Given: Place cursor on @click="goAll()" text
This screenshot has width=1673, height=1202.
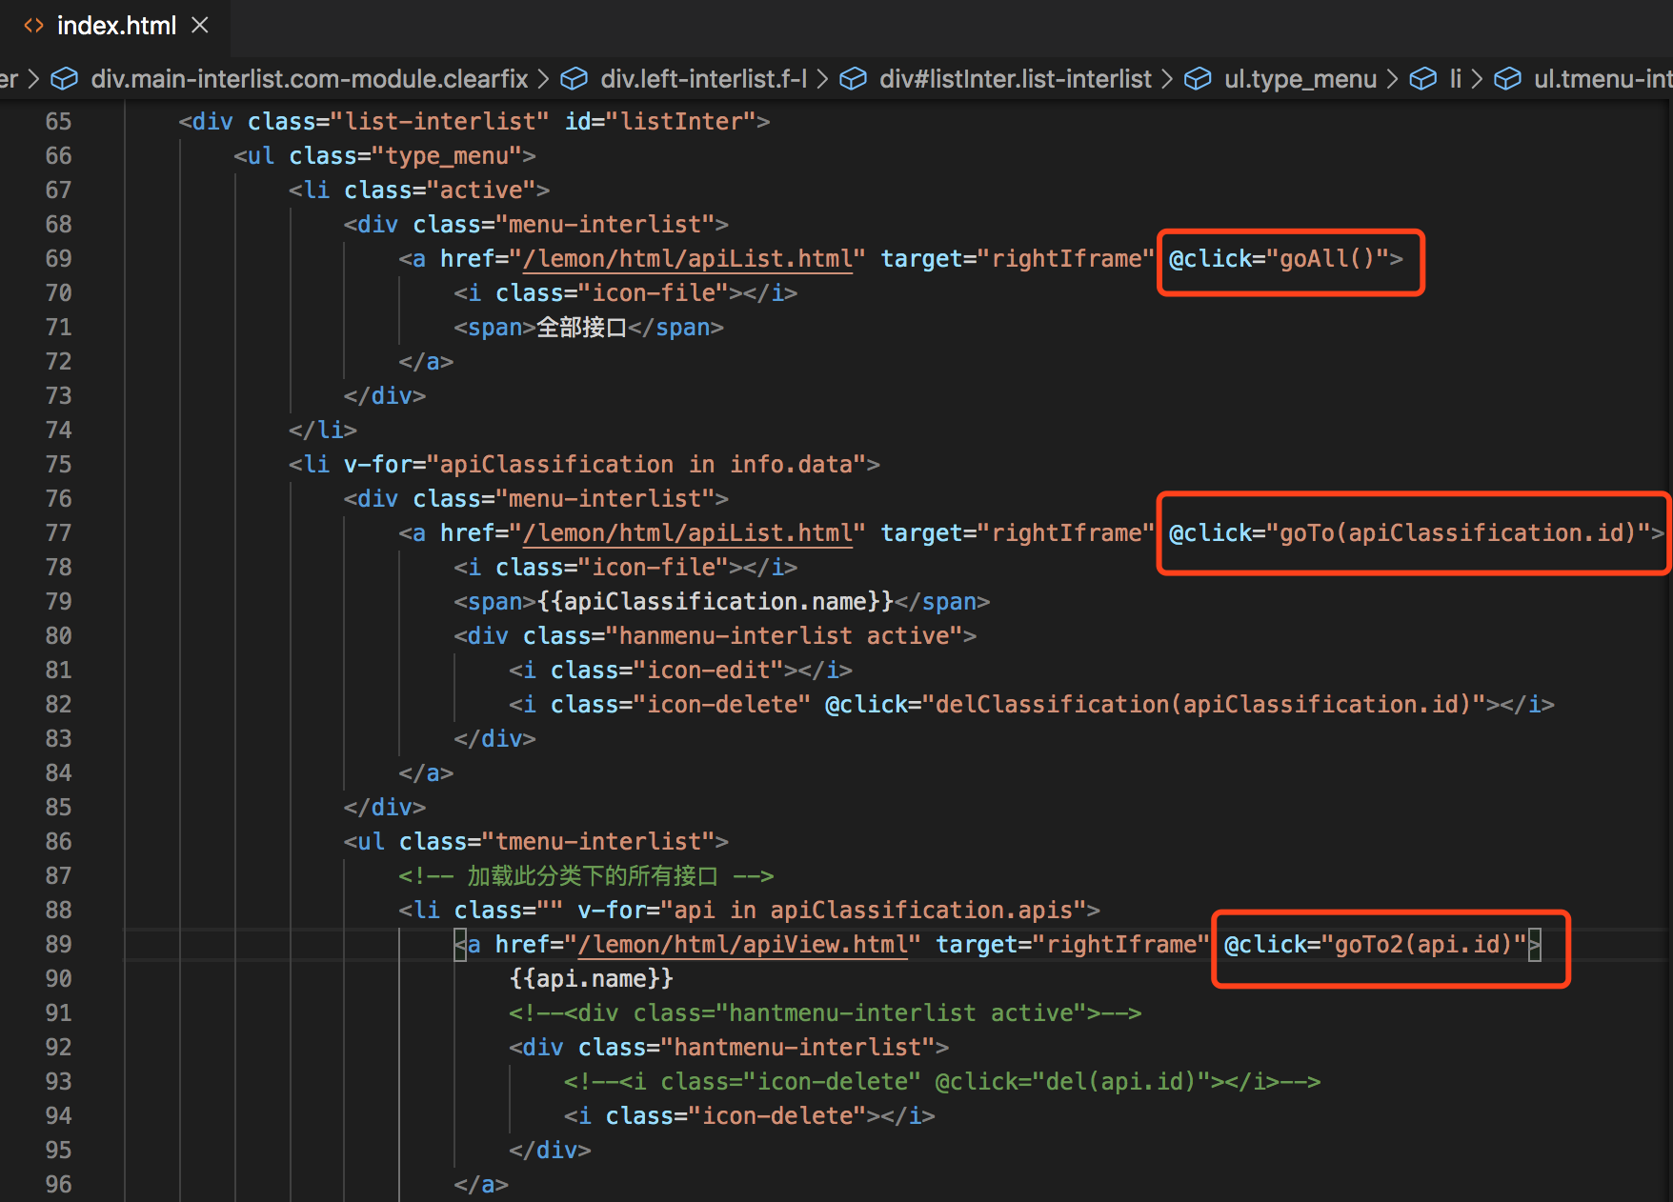Looking at the screenshot, I should point(1279,258).
